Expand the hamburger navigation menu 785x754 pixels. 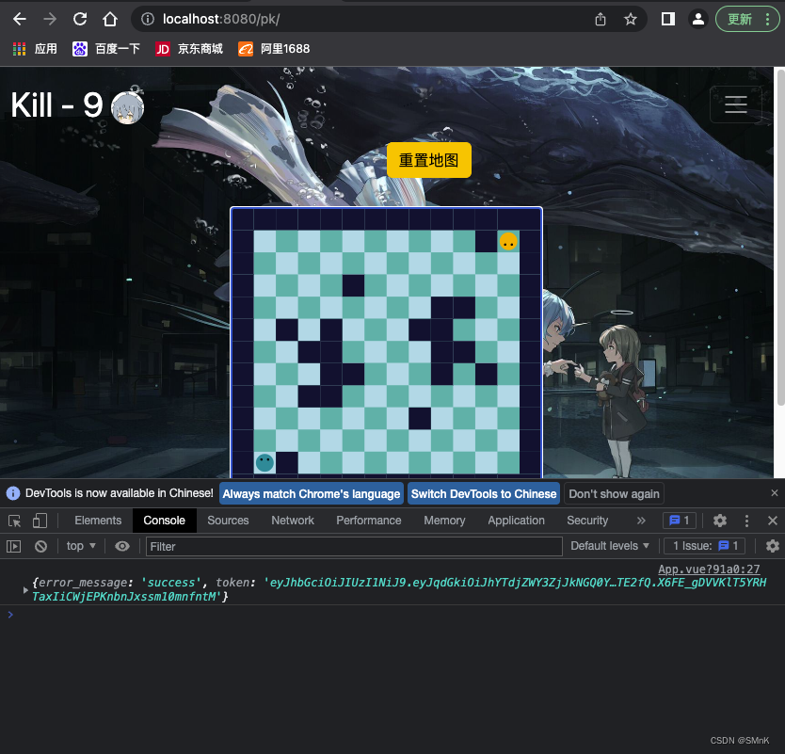point(735,104)
